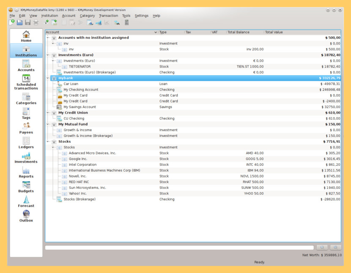Collapse 'Accounts with no institution assigned' group

click(x=48, y=38)
